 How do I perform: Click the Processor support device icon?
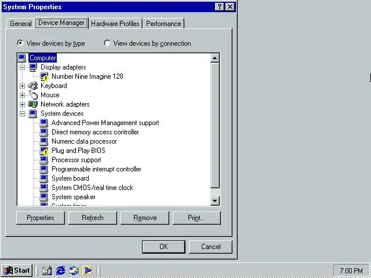[x=44, y=160]
